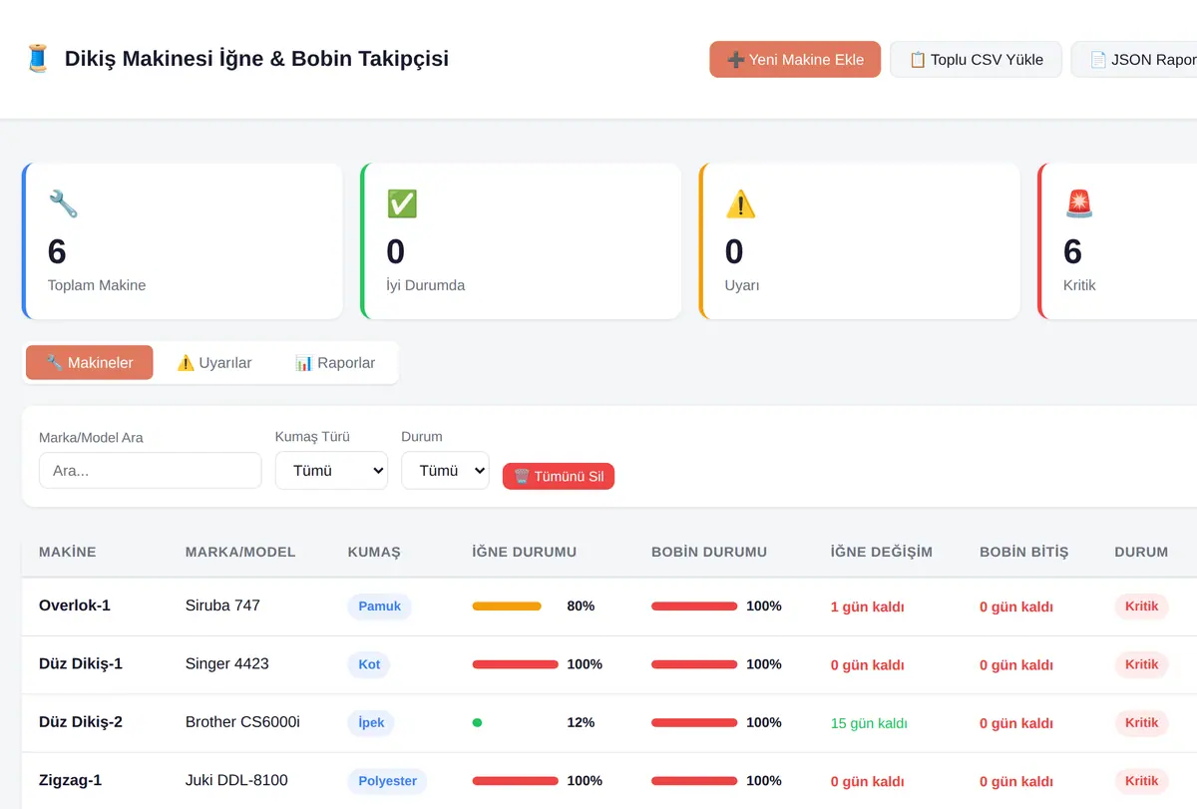This screenshot has height=809, width=1197.
Task: Click the İpek fabric tag
Action: tap(371, 723)
